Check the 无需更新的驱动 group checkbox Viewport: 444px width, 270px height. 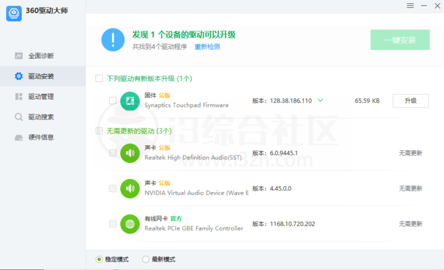pos(99,130)
